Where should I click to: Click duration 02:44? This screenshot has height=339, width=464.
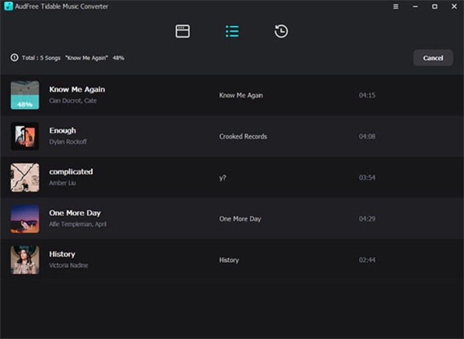tap(367, 260)
